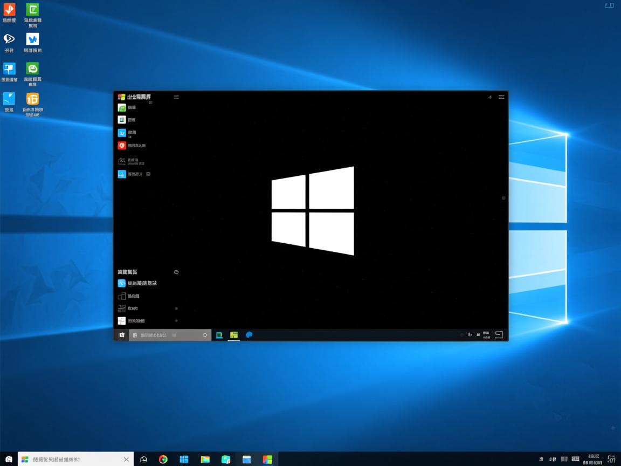
Task: Select the green monitor icon on the remote taskbar
Action: point(218,334)
